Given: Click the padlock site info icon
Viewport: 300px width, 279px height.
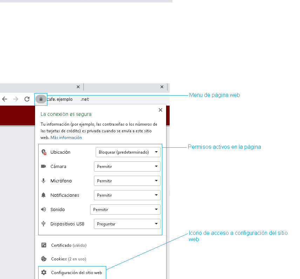Looking at the screenshot, I should [x=41, y=99].
